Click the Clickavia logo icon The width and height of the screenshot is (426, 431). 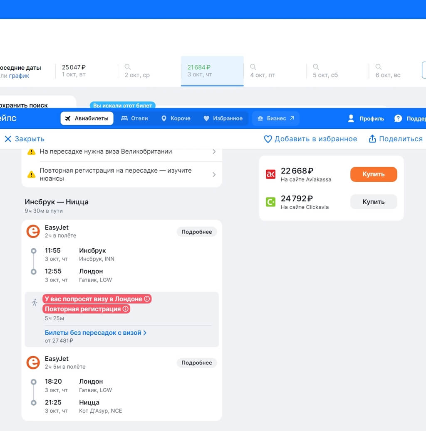coord(270,202)
